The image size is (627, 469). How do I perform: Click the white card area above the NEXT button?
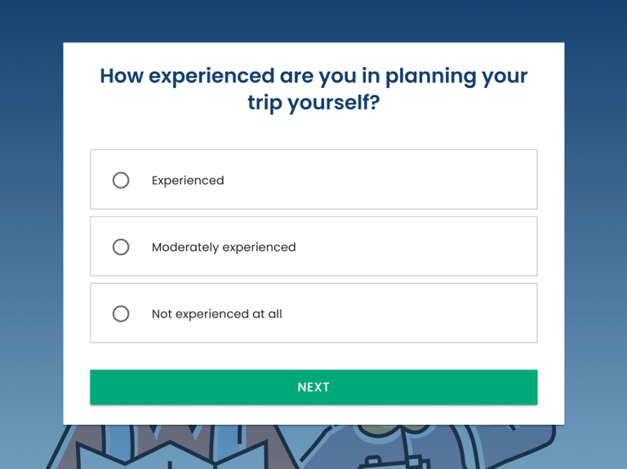pos(313,356)
